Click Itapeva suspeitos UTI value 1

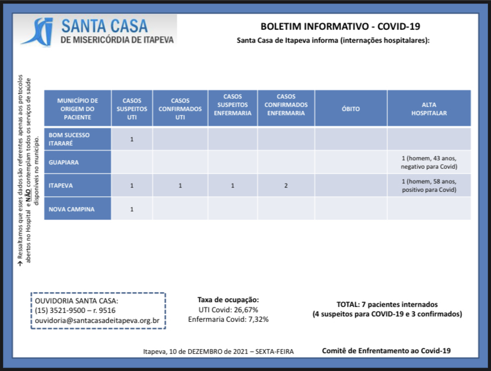(132, 185)
